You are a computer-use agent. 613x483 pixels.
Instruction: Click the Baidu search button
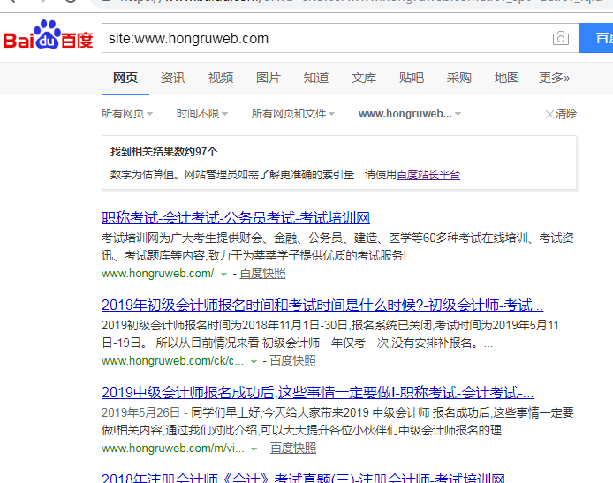pos(596,38)
